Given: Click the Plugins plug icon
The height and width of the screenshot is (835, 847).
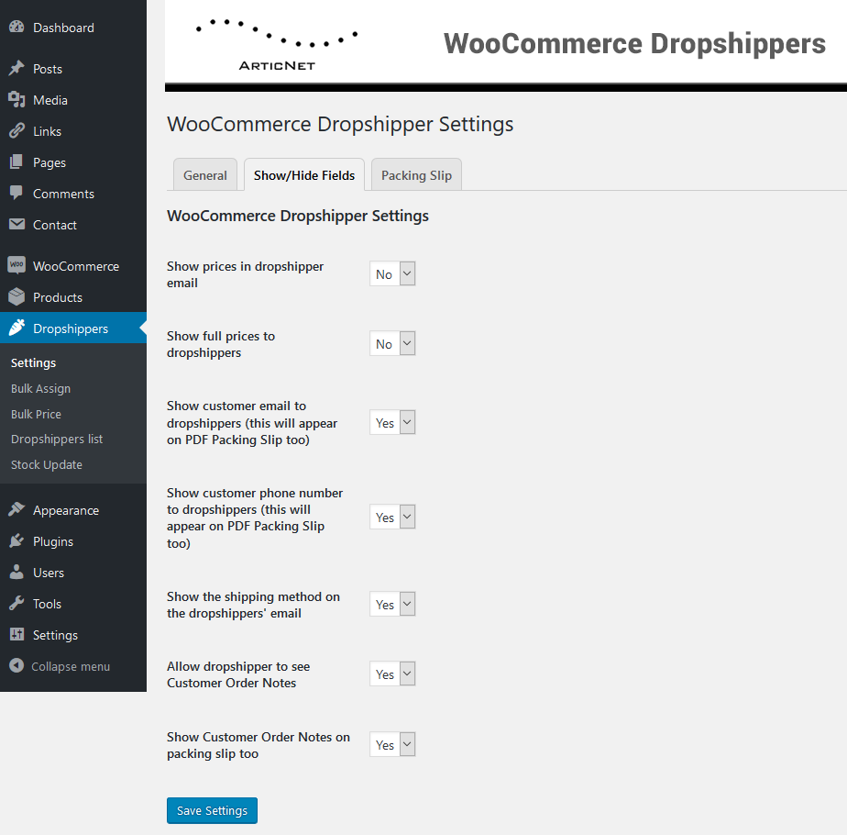Looking at the screenshot, I should pos(16,540).
